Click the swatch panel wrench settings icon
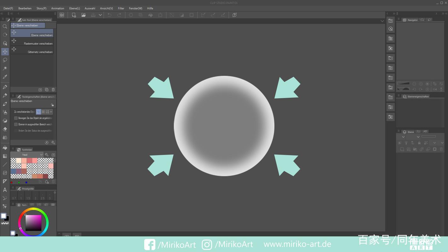The image size is (448, 252). point(47,155)
